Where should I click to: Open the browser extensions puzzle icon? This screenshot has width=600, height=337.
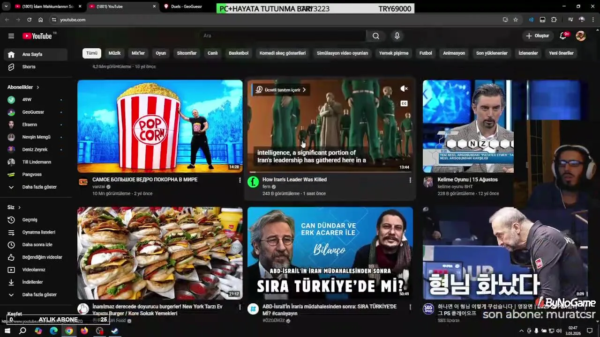554,20
